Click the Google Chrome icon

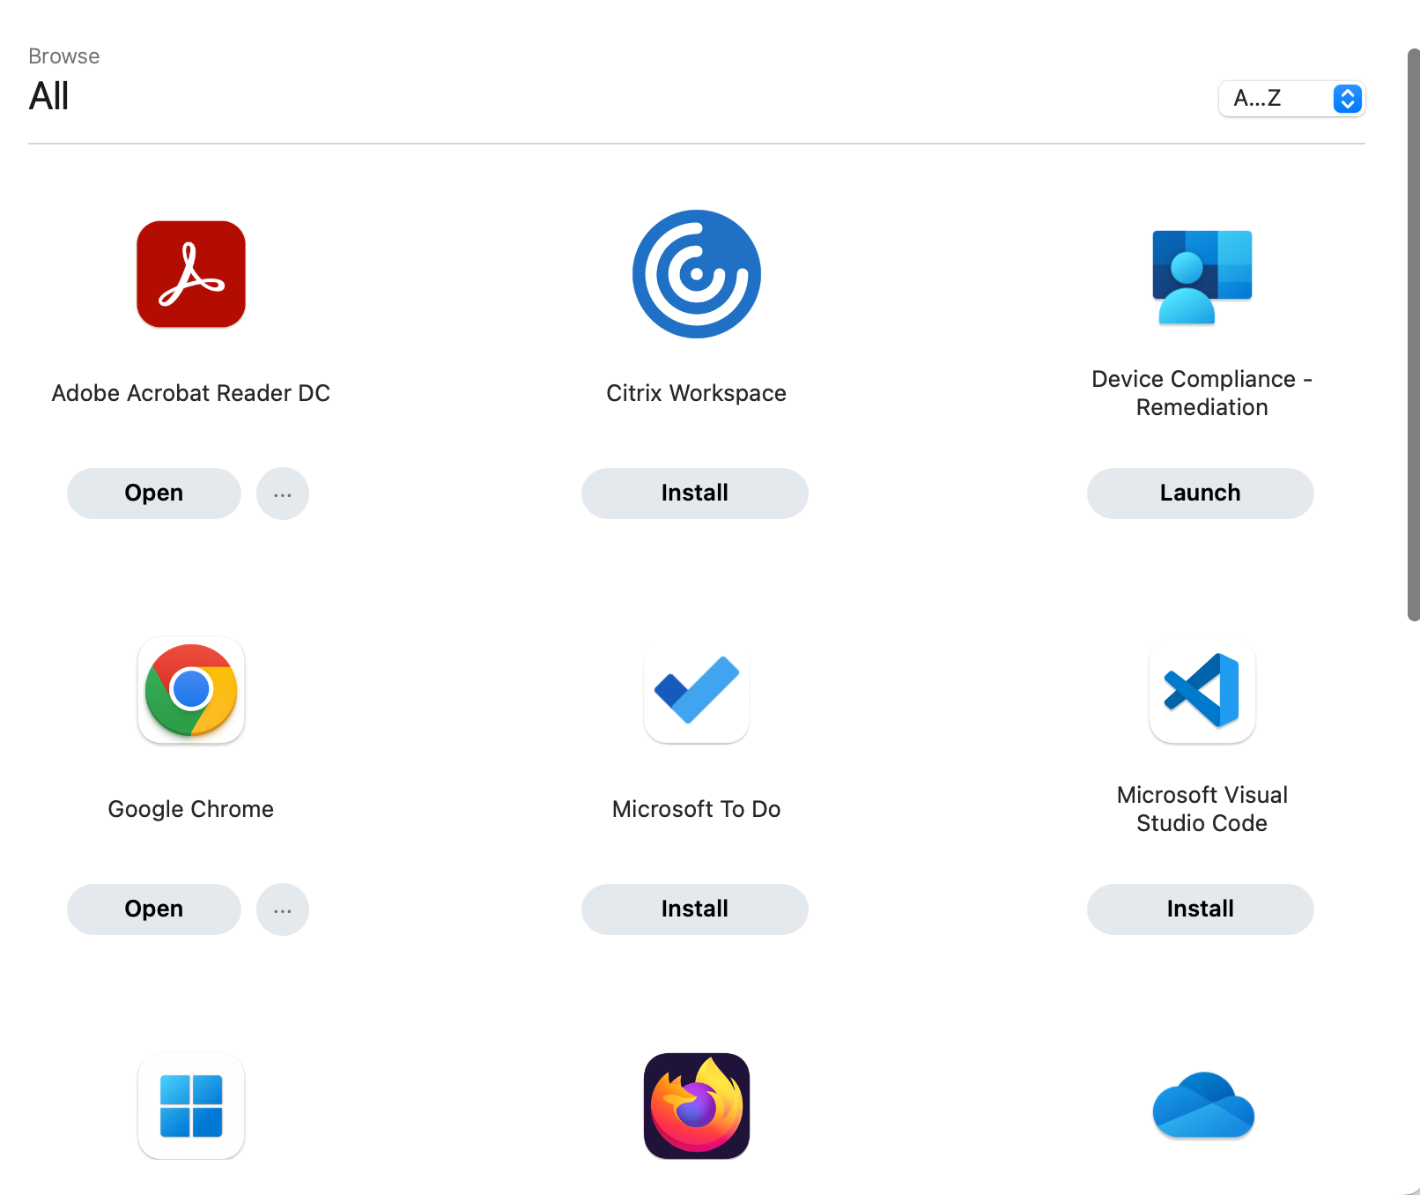191,690
